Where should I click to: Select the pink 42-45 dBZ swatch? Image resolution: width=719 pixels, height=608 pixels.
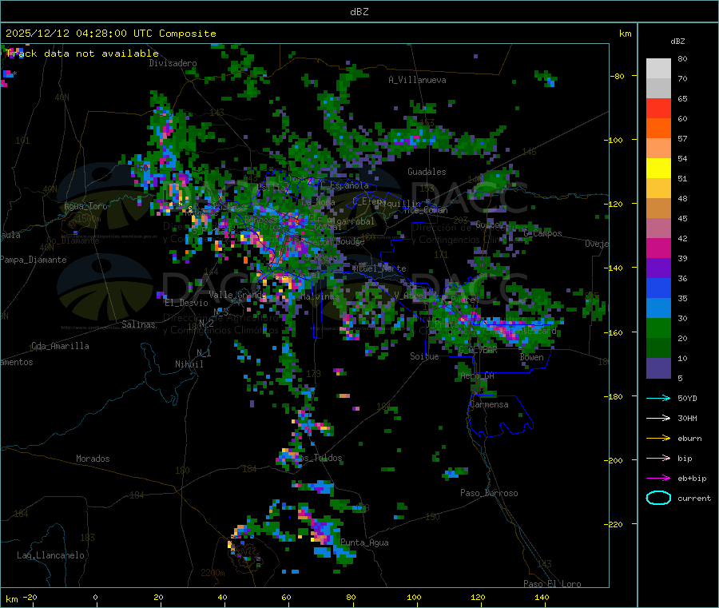click(x=658, y=228)
